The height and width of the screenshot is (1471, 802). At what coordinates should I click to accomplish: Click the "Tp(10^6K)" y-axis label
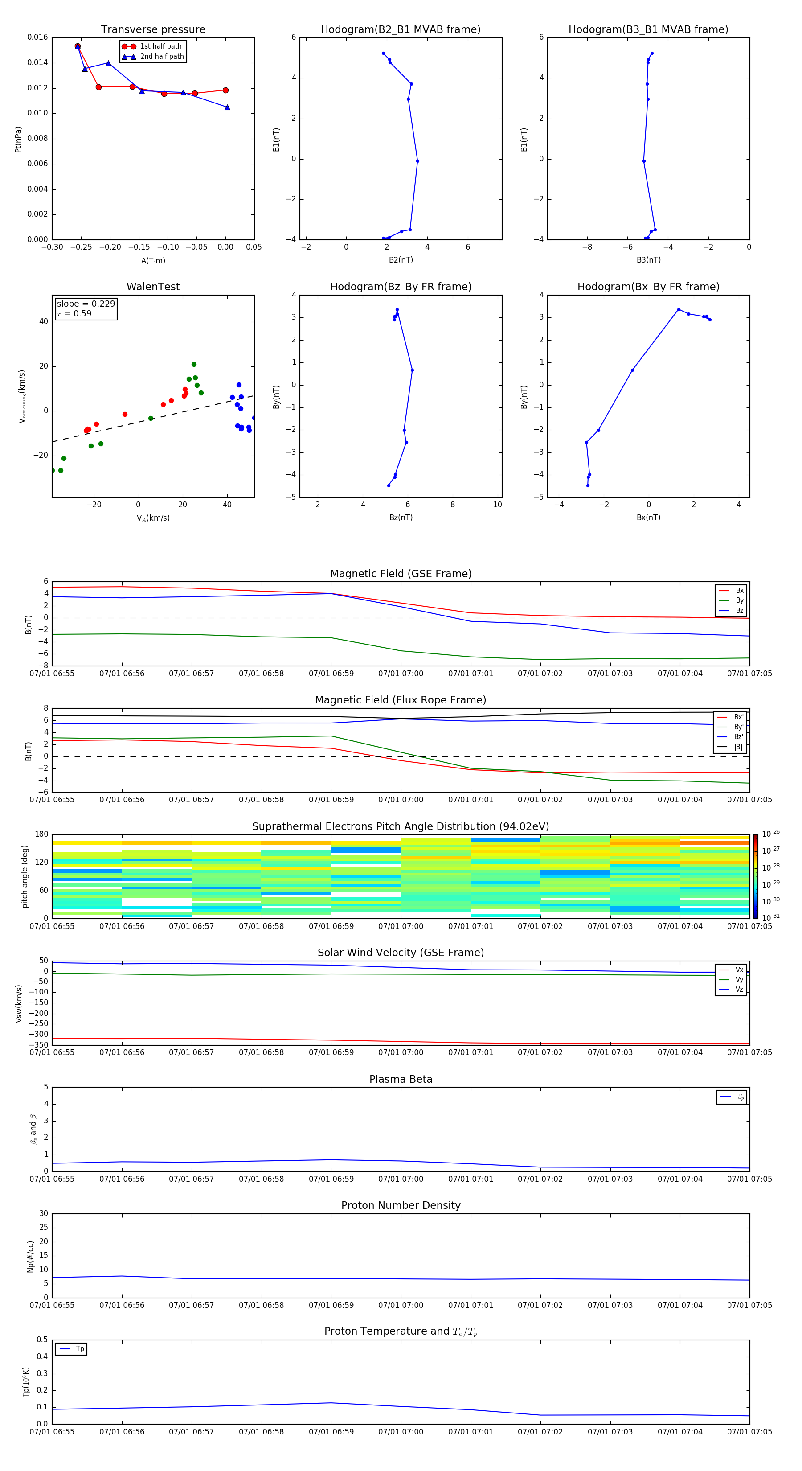pyautogui.click(x=26, y=1382)
